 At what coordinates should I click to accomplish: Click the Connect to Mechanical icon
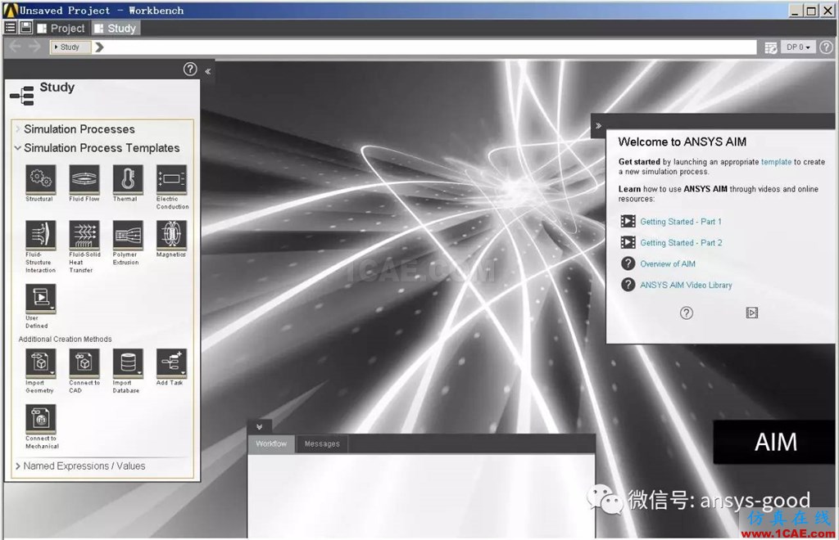40,418
